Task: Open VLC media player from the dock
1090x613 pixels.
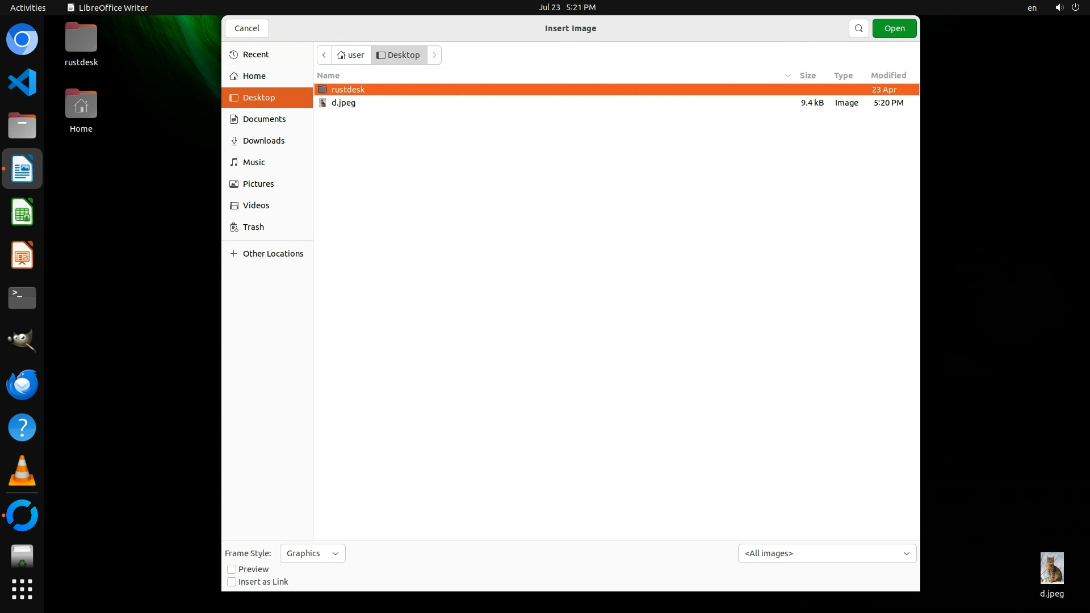Action: point(22,471)
